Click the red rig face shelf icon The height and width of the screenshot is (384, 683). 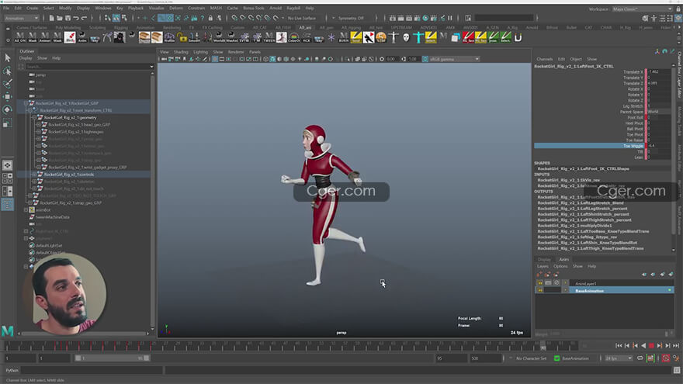pos(468,37)
